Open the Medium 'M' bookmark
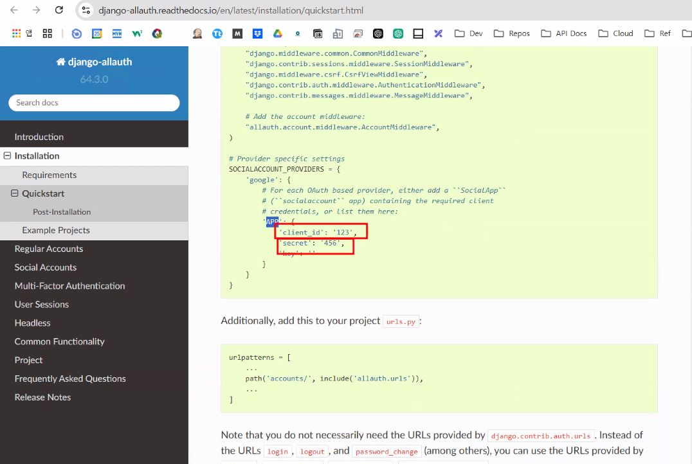The image size is (692, 464). (x=237, y=33)
